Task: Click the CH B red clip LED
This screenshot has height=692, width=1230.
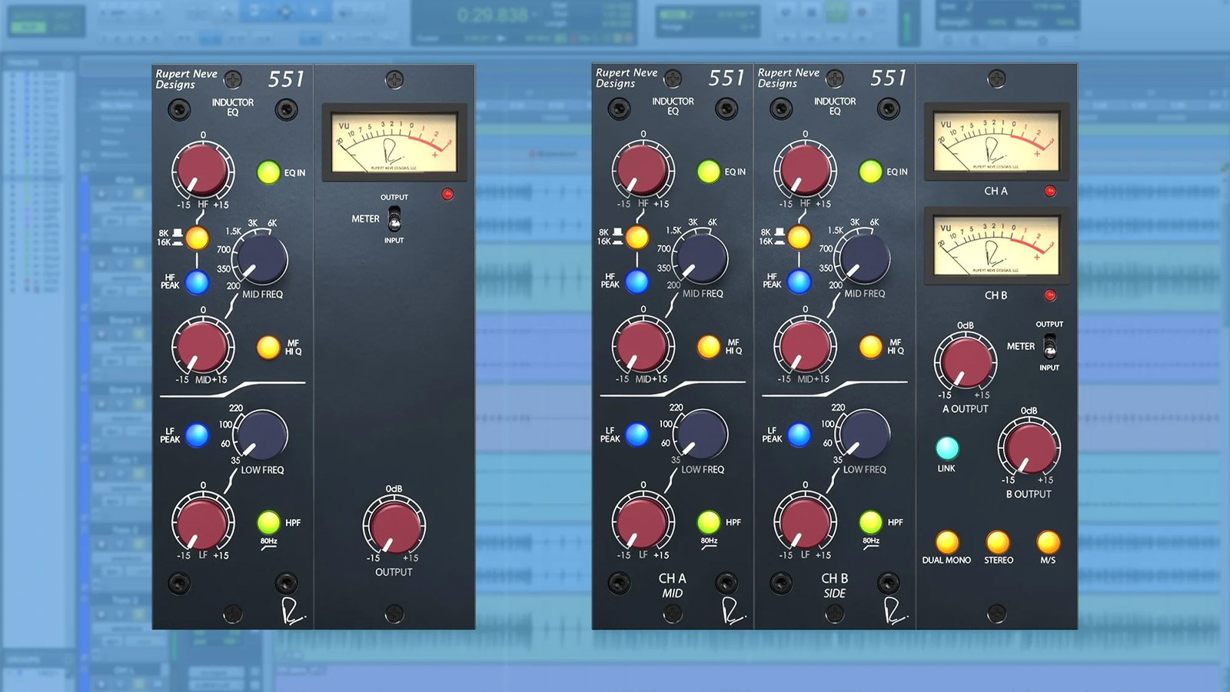Action: coord(1049,295)
